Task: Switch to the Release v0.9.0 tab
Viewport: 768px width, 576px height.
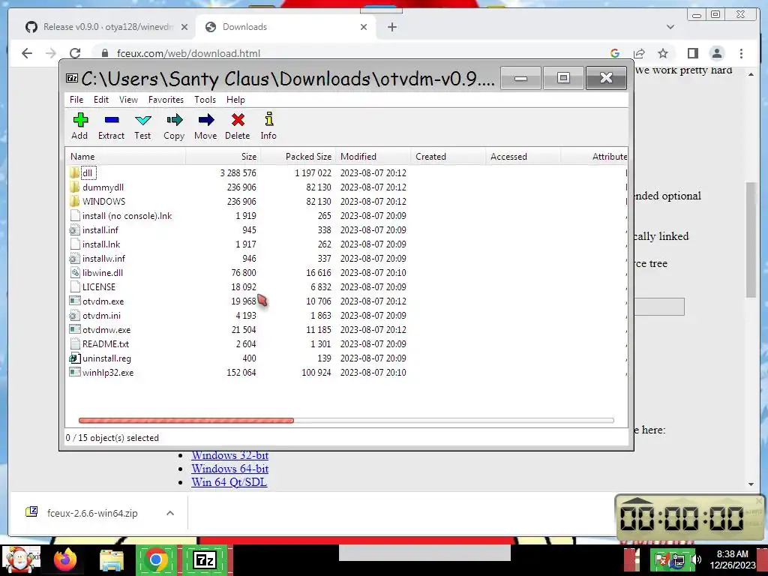Action: (108, 27)
